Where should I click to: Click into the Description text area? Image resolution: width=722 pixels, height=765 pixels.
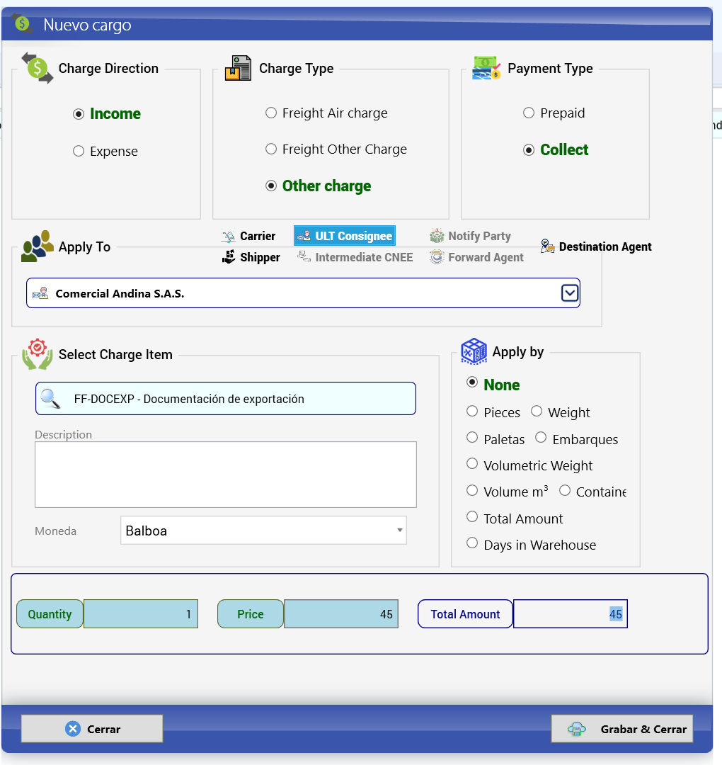pos(226,475)
